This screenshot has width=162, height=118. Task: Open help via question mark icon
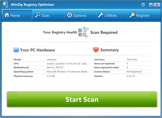click(143, 5)
